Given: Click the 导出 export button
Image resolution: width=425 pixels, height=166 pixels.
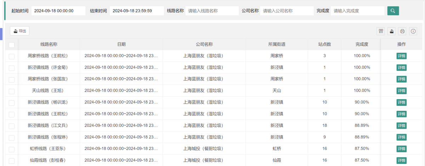Looking at the screenshot, I should pyautogui.click(x=19, y=31).
